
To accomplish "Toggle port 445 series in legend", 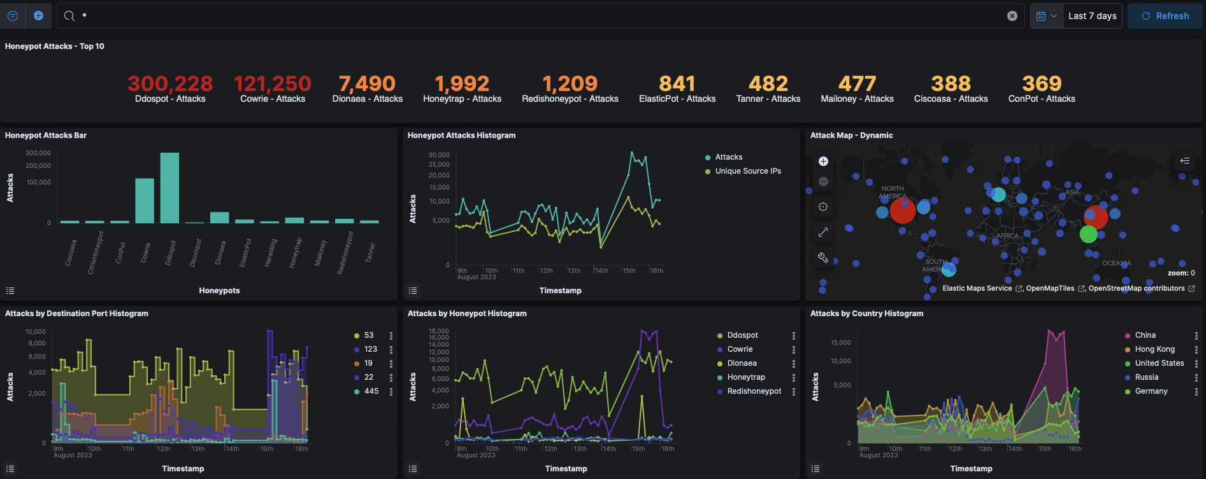I will pyautogui.click(x=371, y=391).
